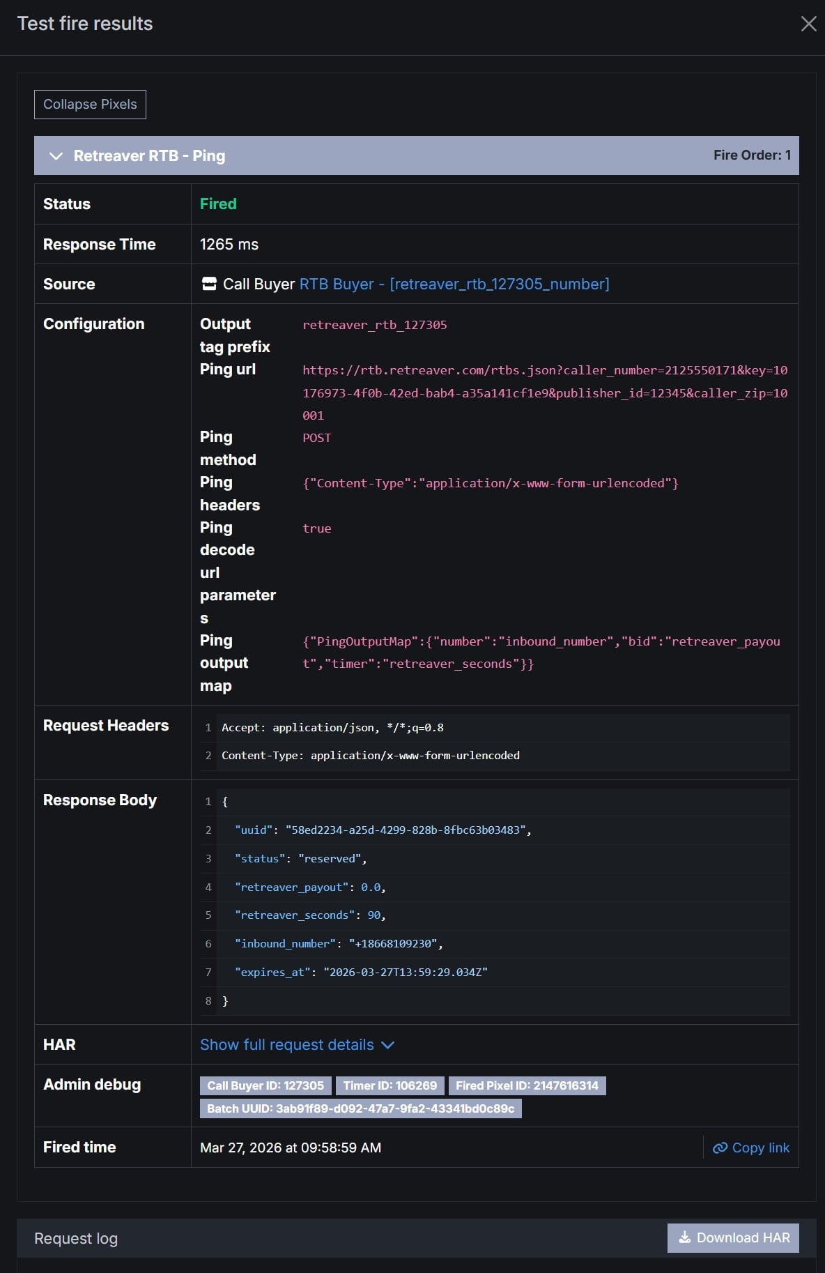Click the Accept request header line
This screenshot has width=825, height=1273.
click(x=332, y=728)
